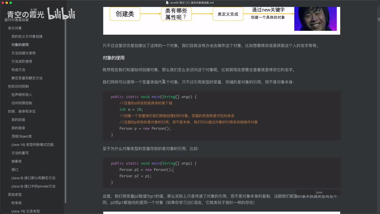Click the document icon in the title bar
Screen dimensions: 380x214
167,3
